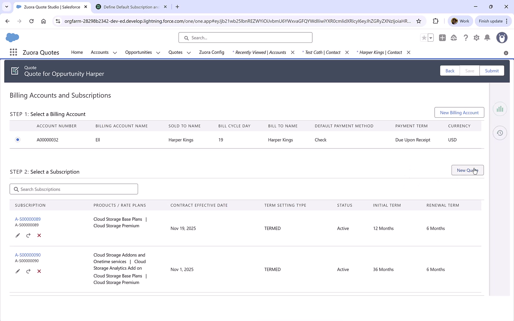Open the Salesforce App Launcher grid
Viewport: 514px width, 321px height.
coord(13,52)
